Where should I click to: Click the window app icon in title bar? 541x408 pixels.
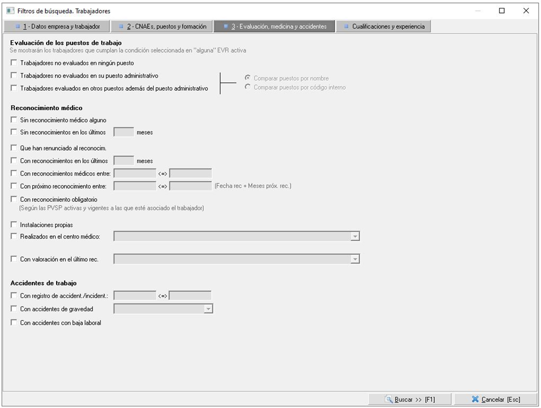coord(10,11)
